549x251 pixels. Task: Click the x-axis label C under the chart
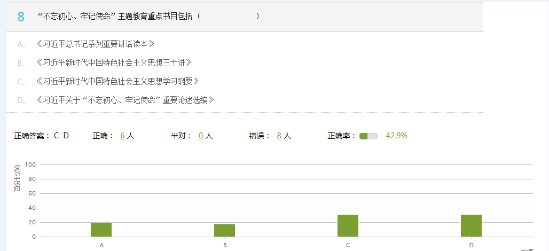point(348,245)
